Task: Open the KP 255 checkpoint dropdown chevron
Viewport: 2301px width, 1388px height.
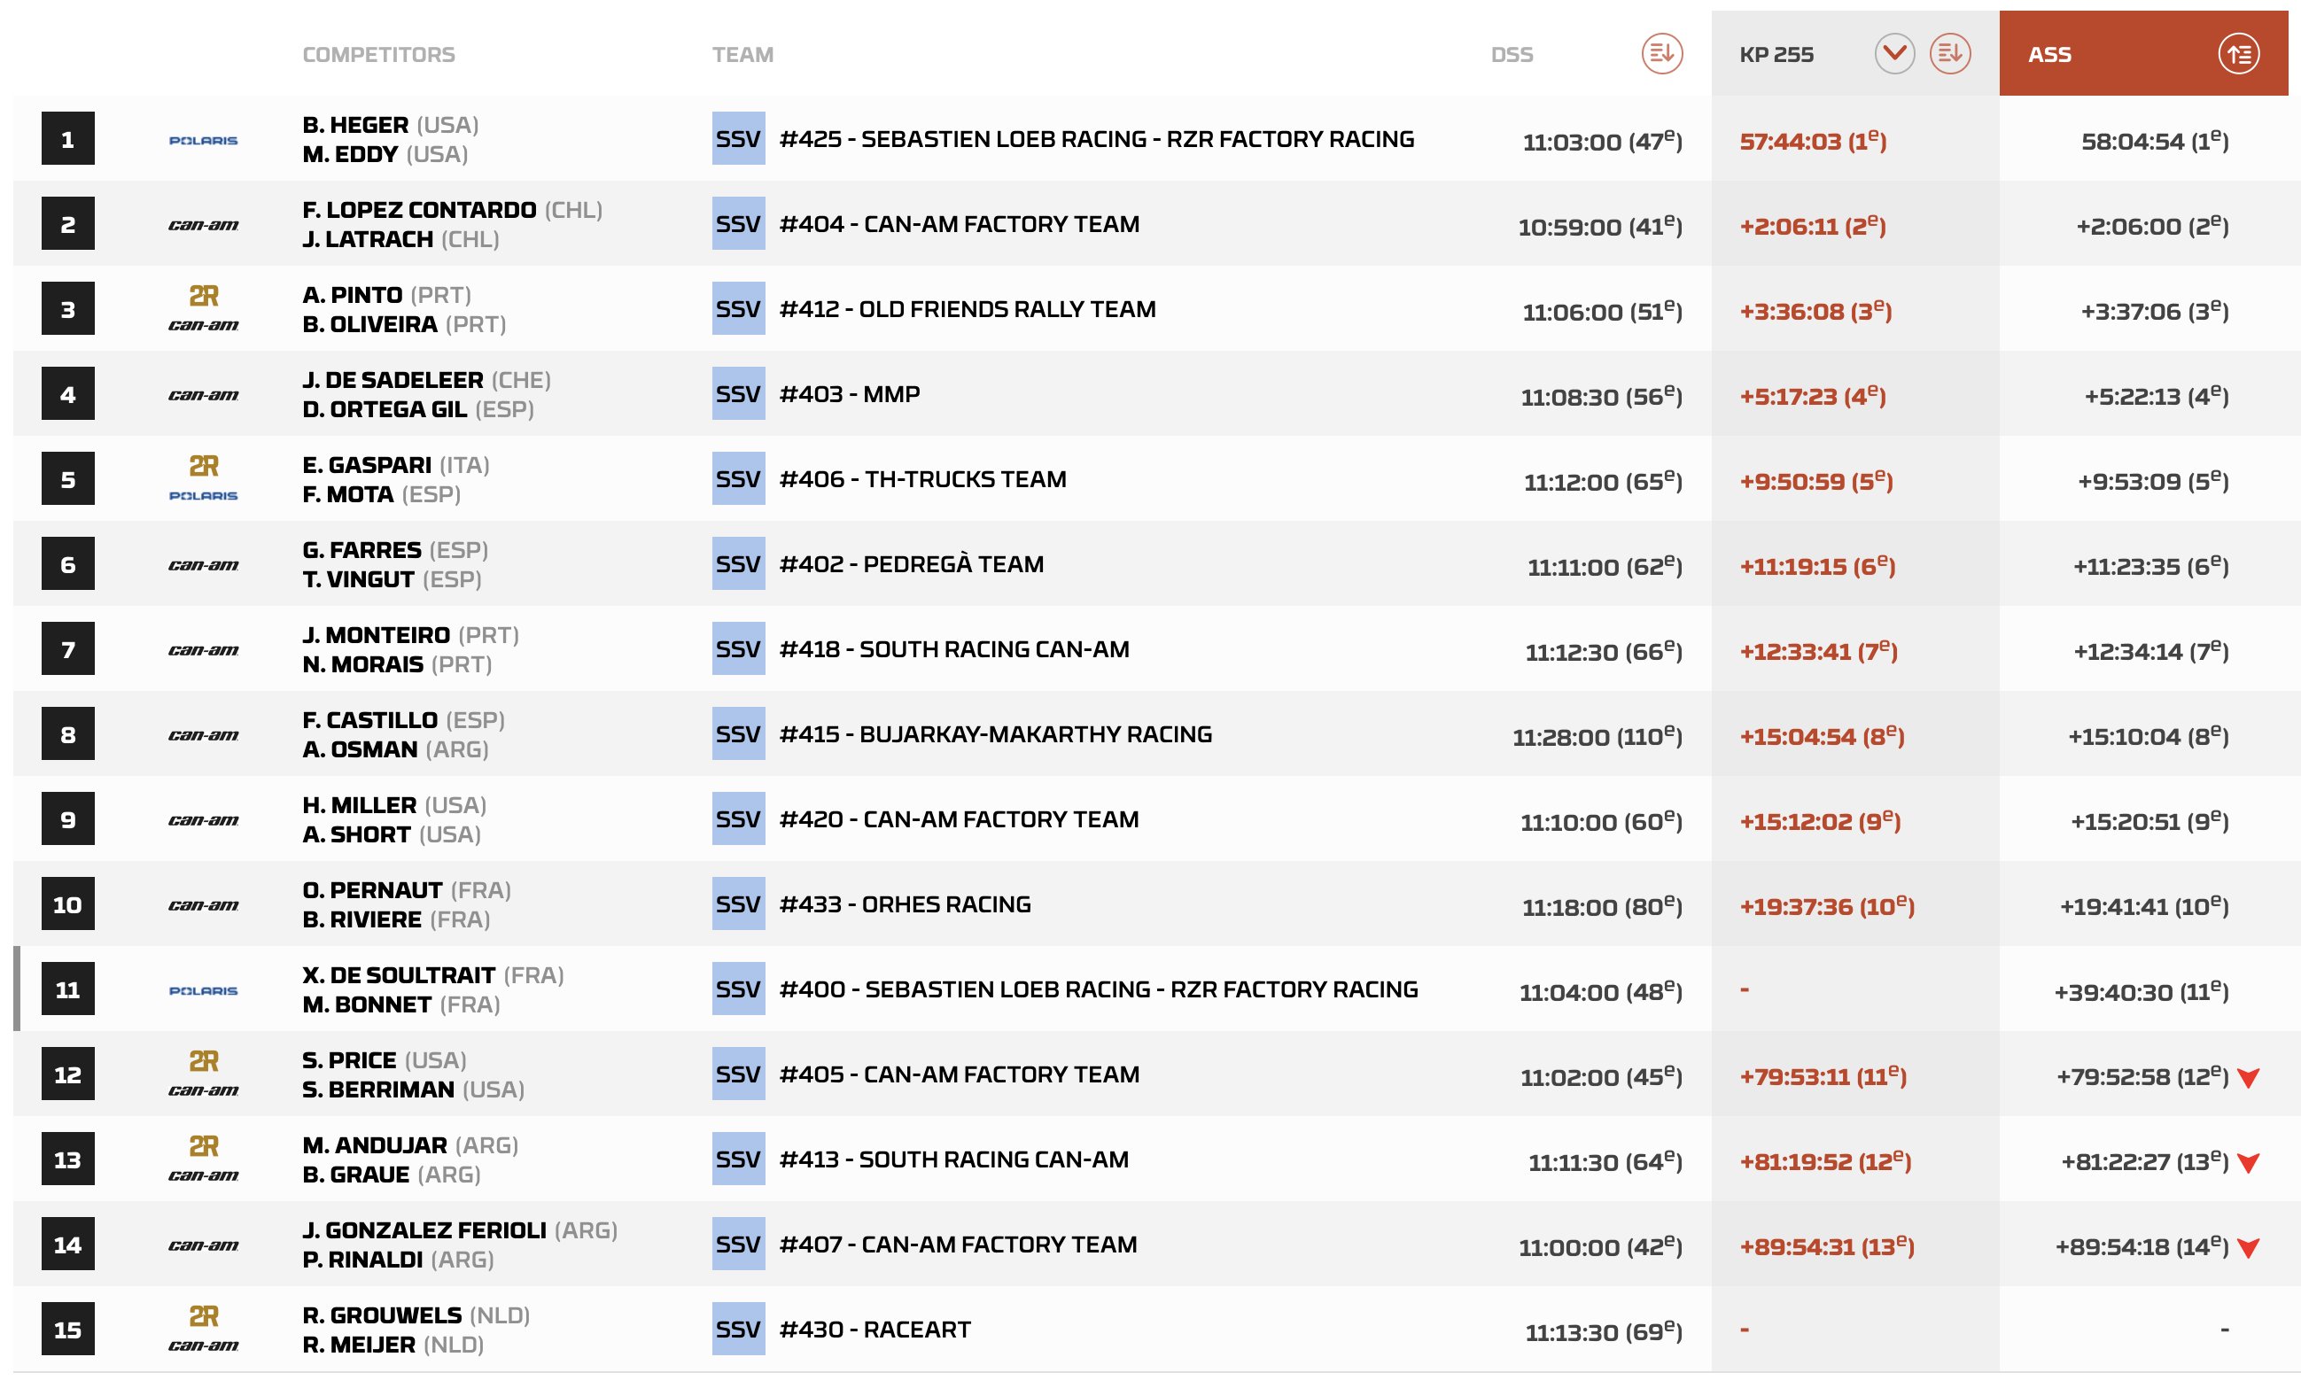Action: pos(1893,53)
